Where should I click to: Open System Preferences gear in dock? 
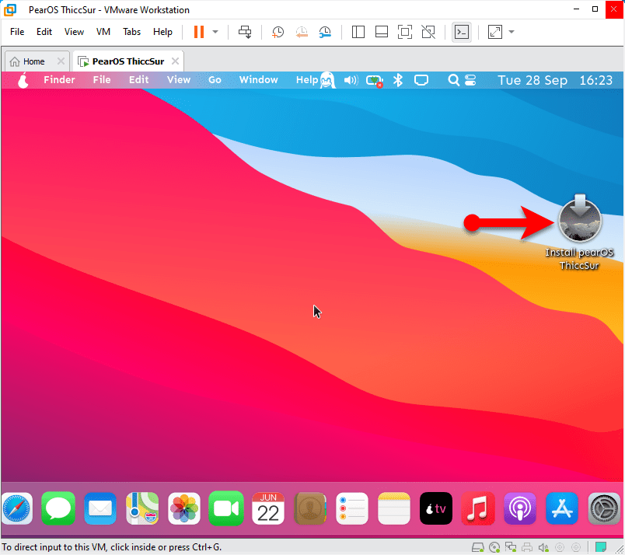point(604,508)
